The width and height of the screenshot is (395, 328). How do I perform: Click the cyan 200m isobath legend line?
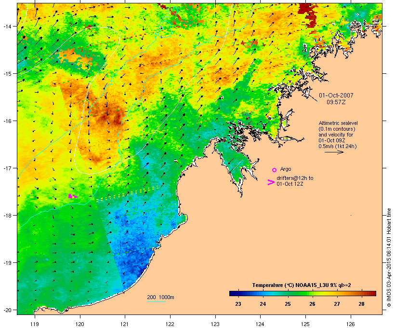pyautogui.click(x=157, y=301)
